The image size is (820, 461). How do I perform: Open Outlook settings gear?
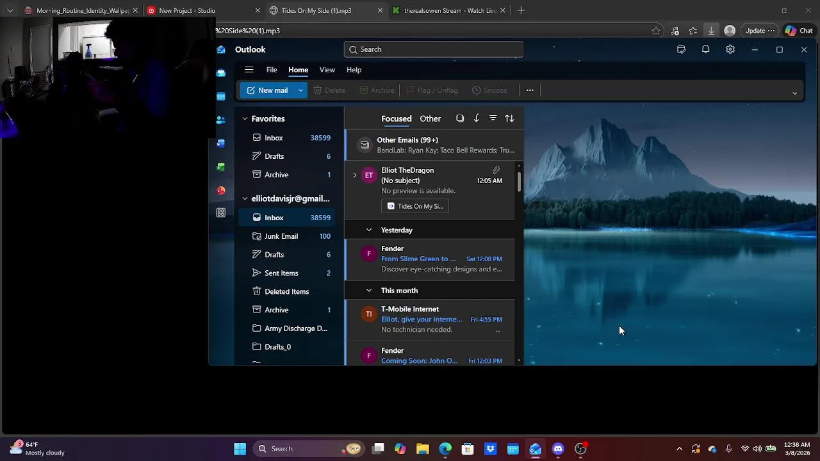pyautogui.click(x=730, y=49)
